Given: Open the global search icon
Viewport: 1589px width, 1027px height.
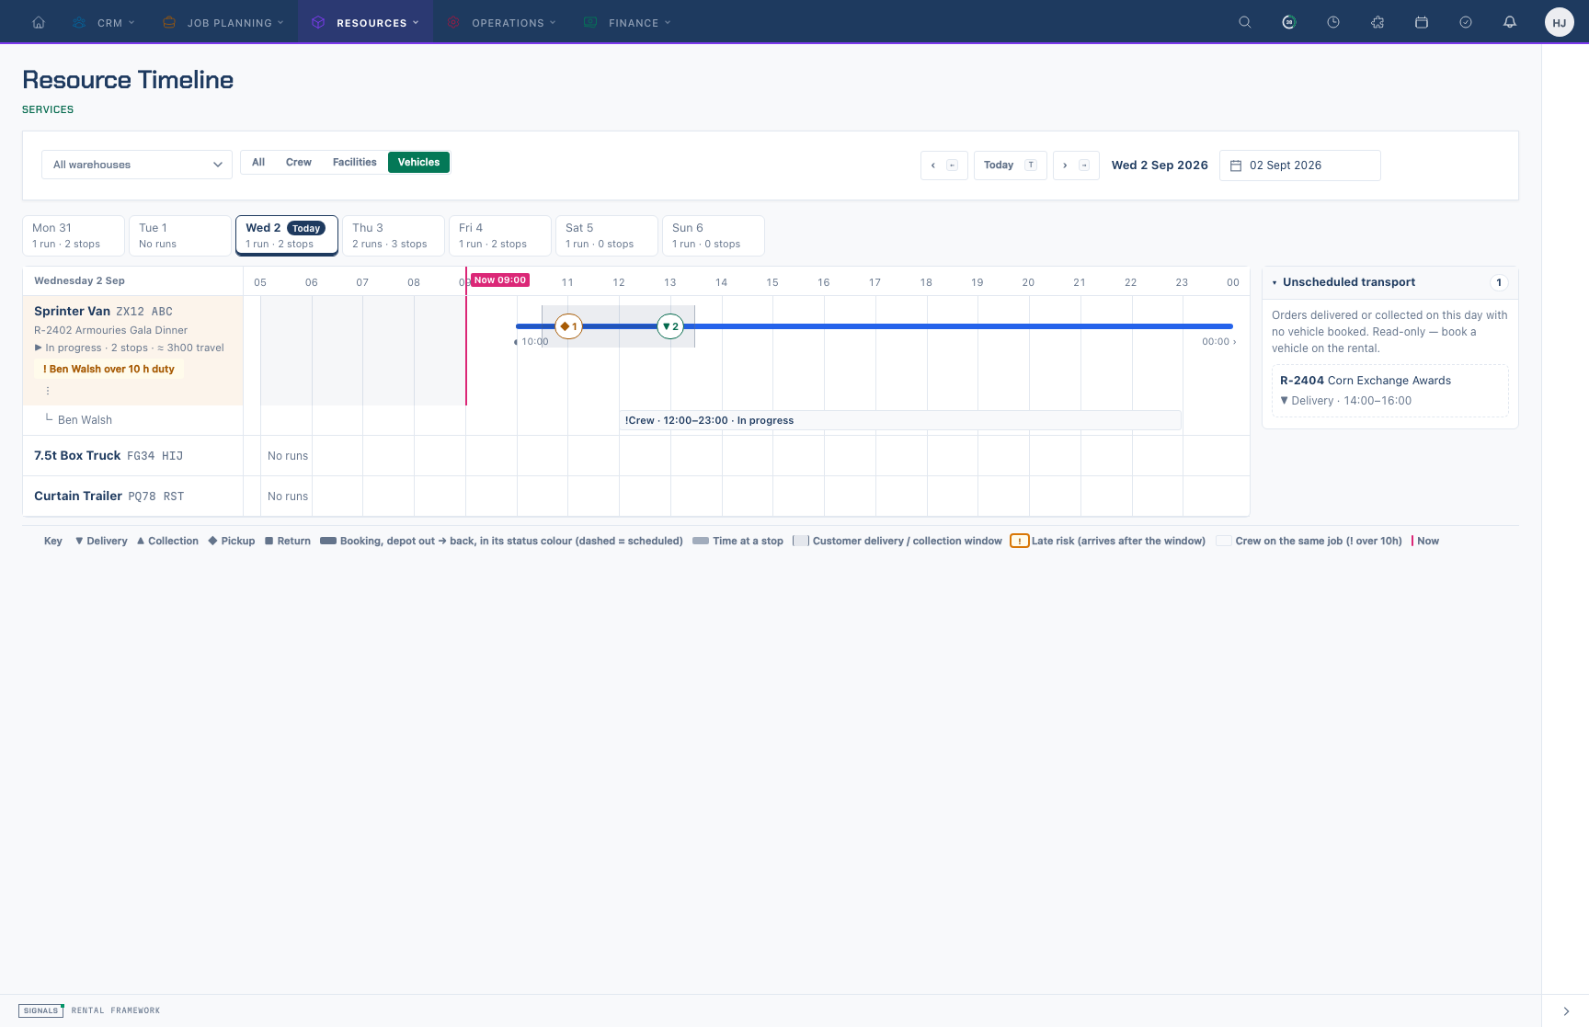Looking at the screenshot, I should click(x=1245, y=22).
